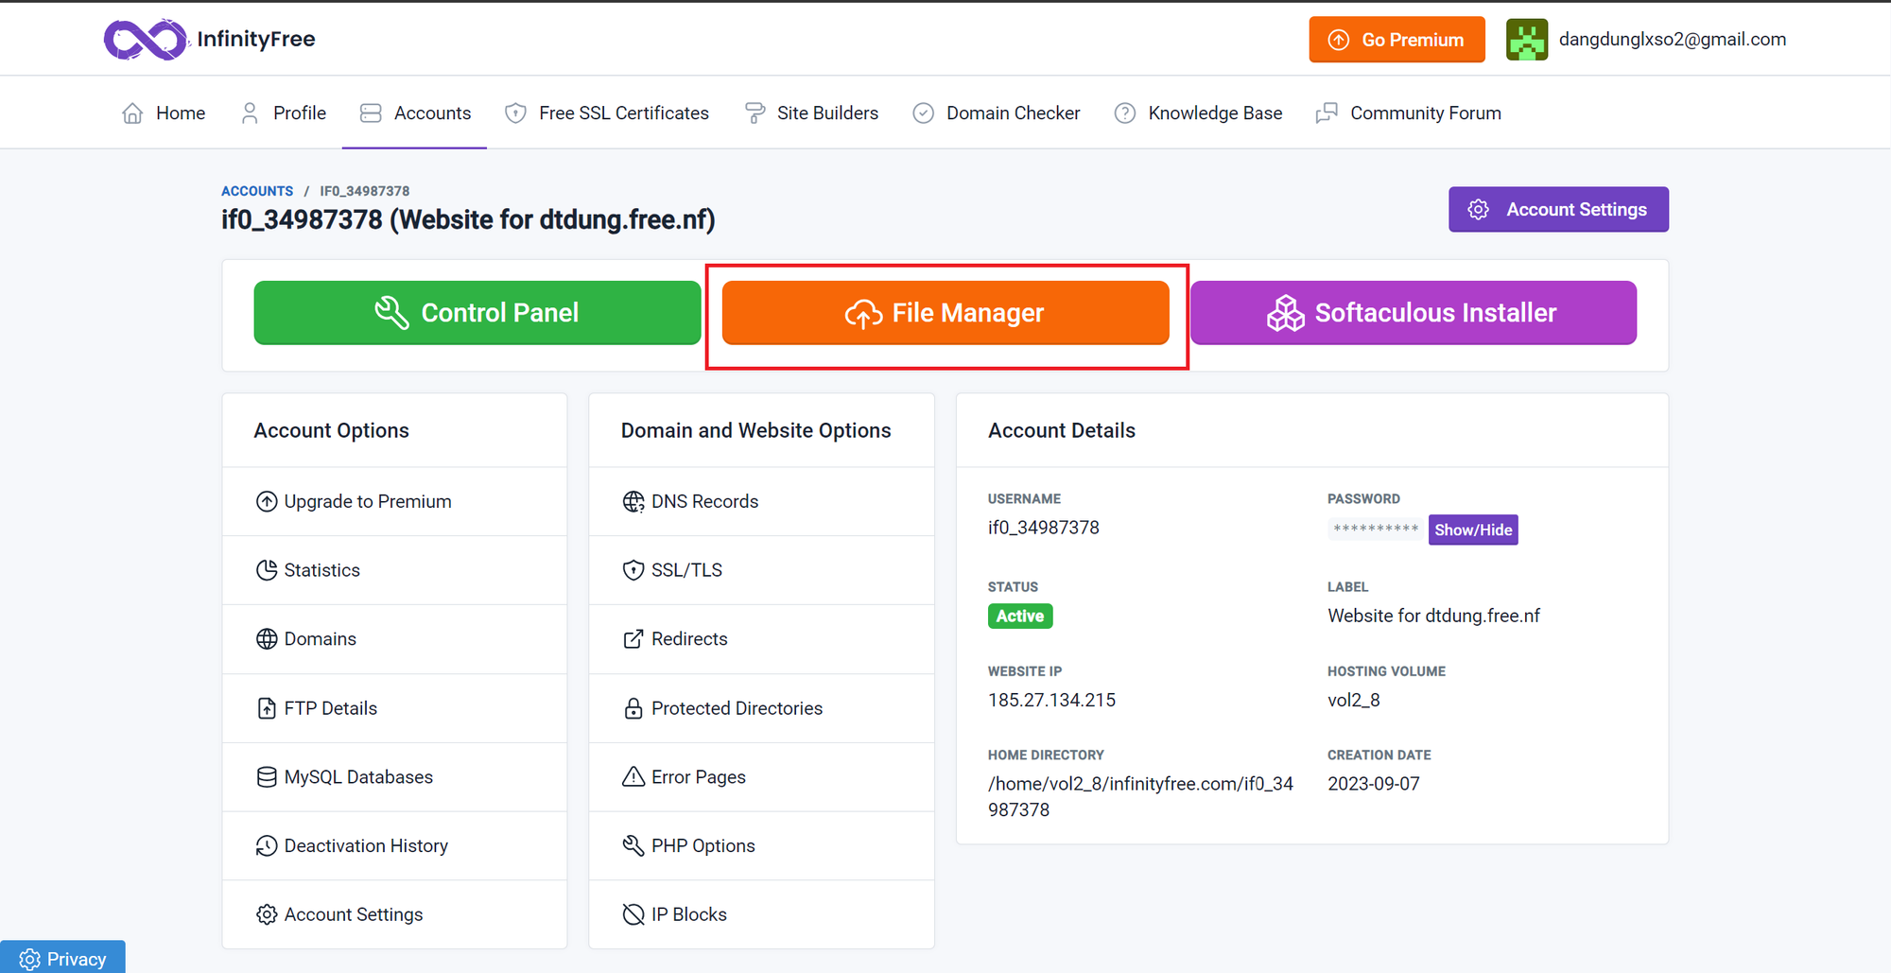Click the MySQL Databases cylinder icon

click(267, 777)
